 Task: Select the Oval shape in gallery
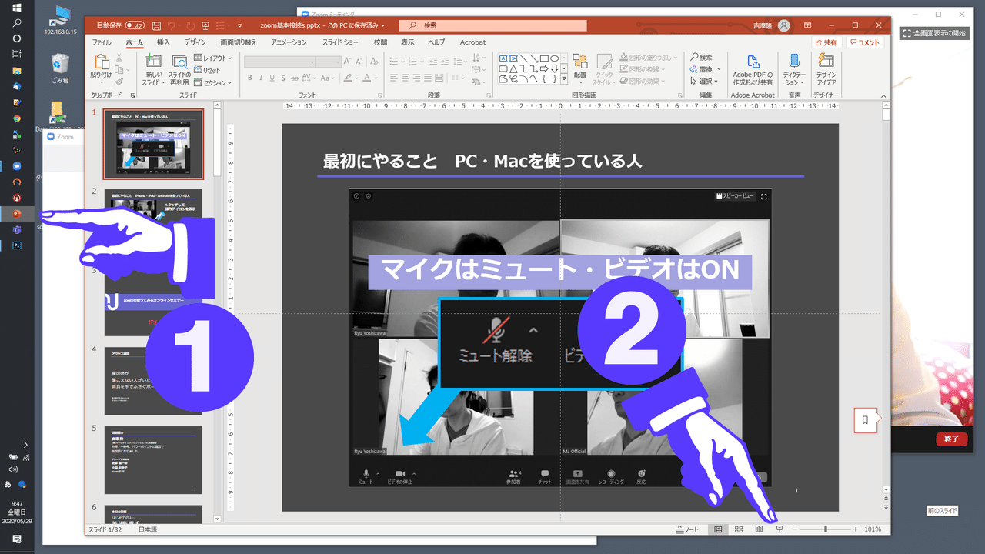[555, 58]
